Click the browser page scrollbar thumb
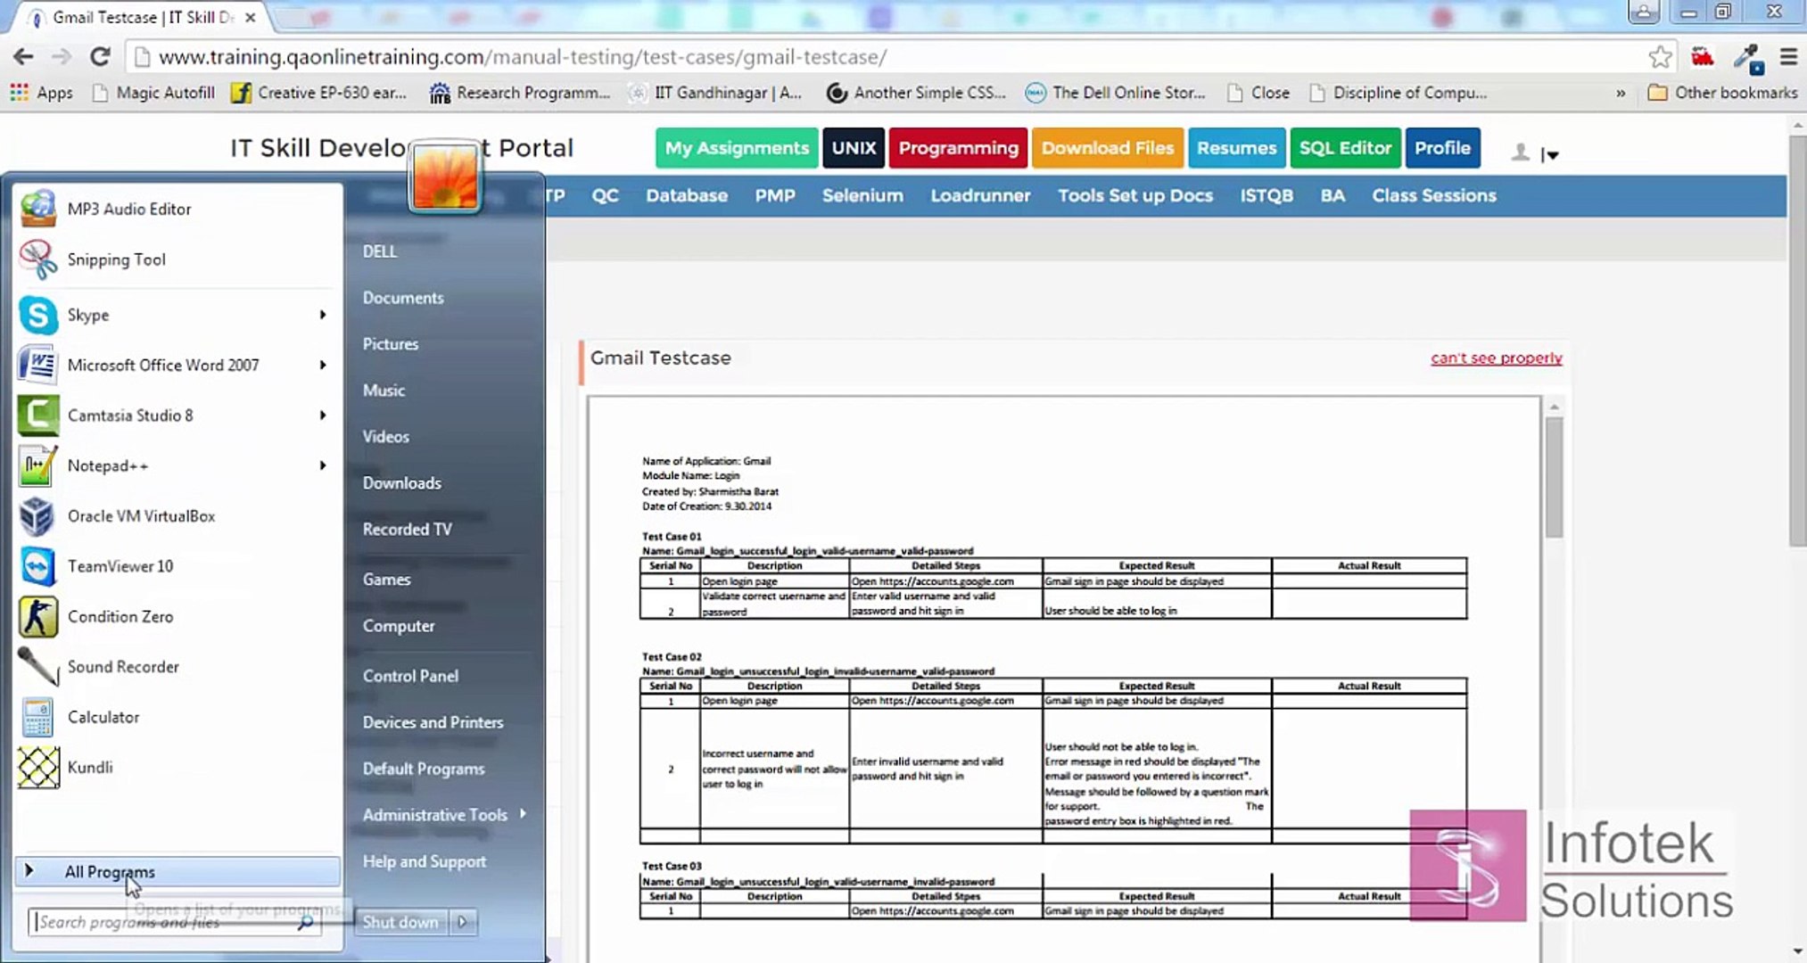The height and width of the screenshot is (963, 1807). pos(1797,341)
